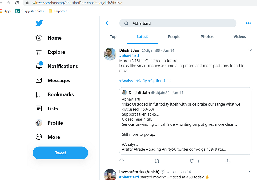Image resolution: width=257 pixels, height=180 pixels.
Task: Open Lists icon in sidebar
Action: [x=39, y=109]
